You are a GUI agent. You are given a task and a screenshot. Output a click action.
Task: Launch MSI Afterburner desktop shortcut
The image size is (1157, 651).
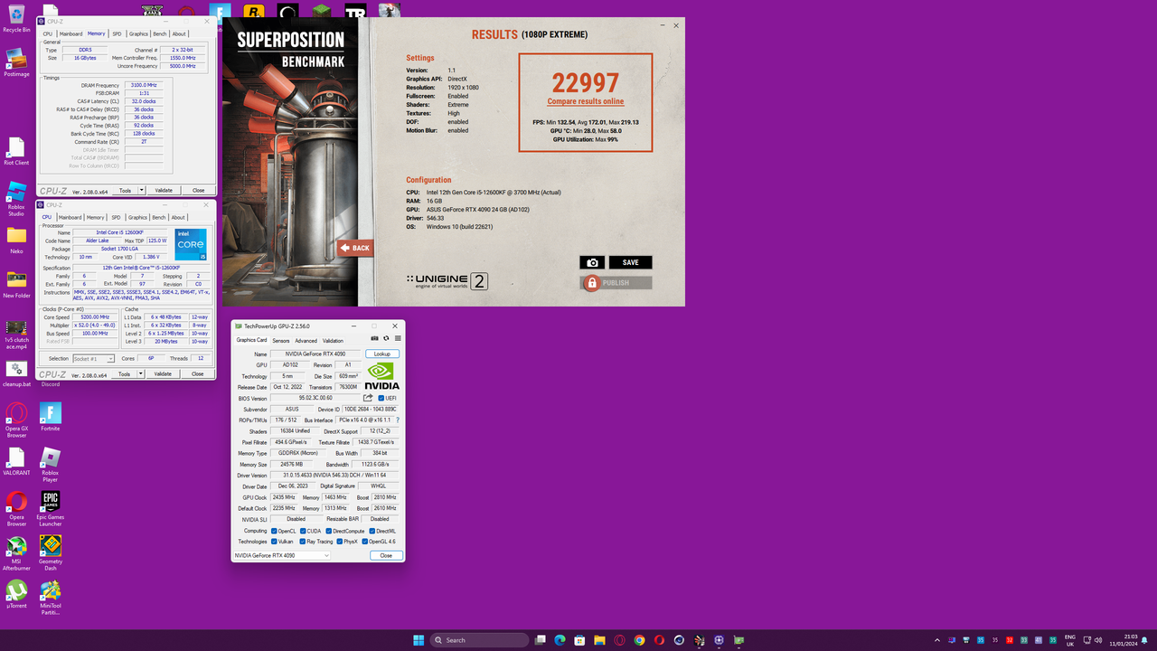point(16,552)
